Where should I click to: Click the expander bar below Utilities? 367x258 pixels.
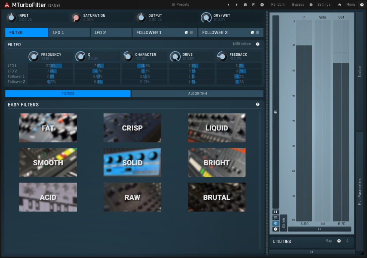(312, 252)
